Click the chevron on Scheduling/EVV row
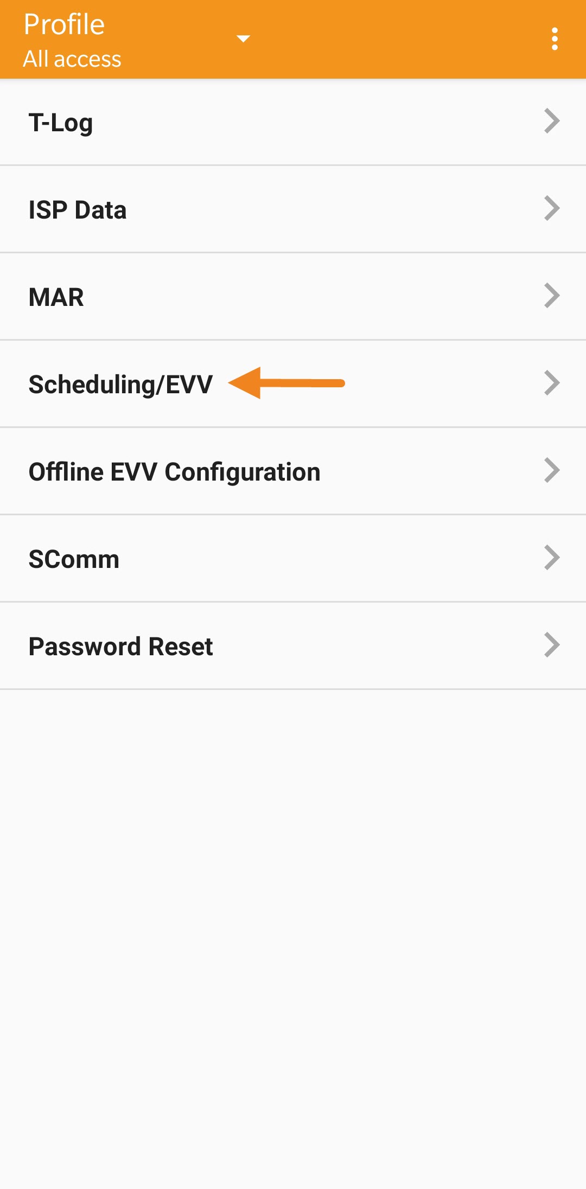586x1189 pixels. coord(552,383)
